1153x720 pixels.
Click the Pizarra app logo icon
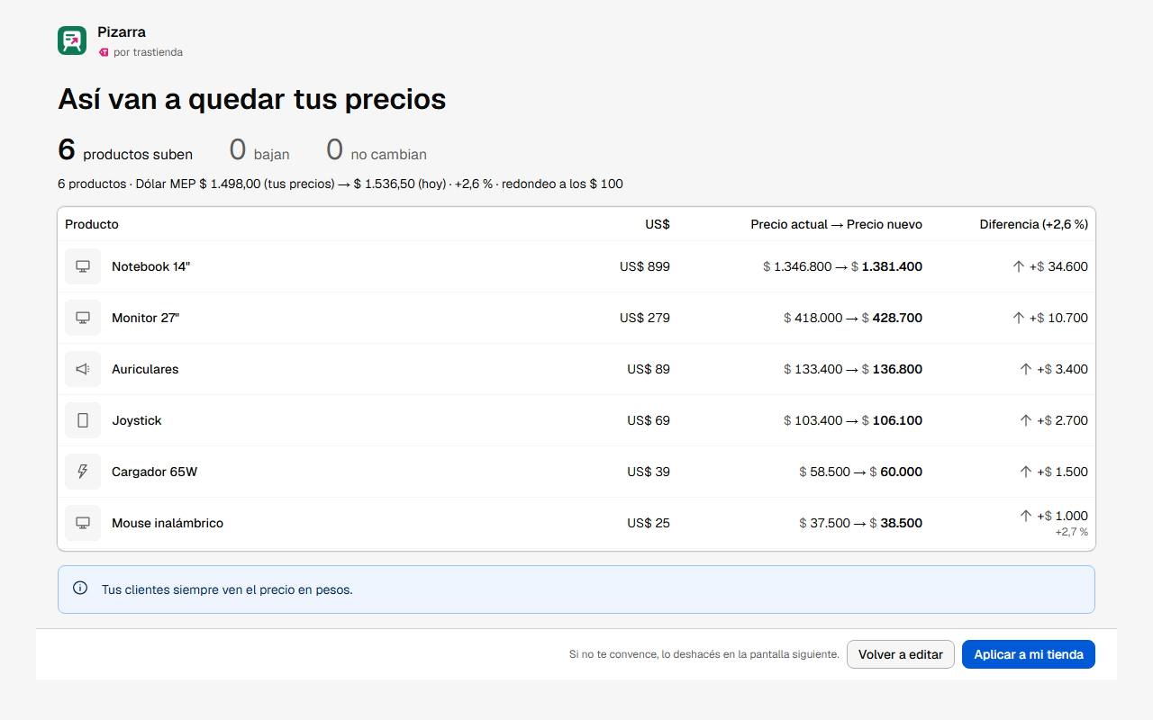pyautogui.click(x=72, y=40)
